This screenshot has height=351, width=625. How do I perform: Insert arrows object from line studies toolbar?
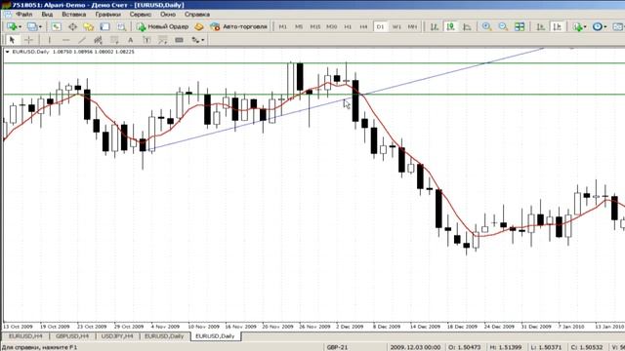coord(195,40)
